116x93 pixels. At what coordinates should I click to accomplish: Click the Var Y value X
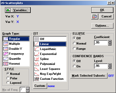click(x=18, y=22)
